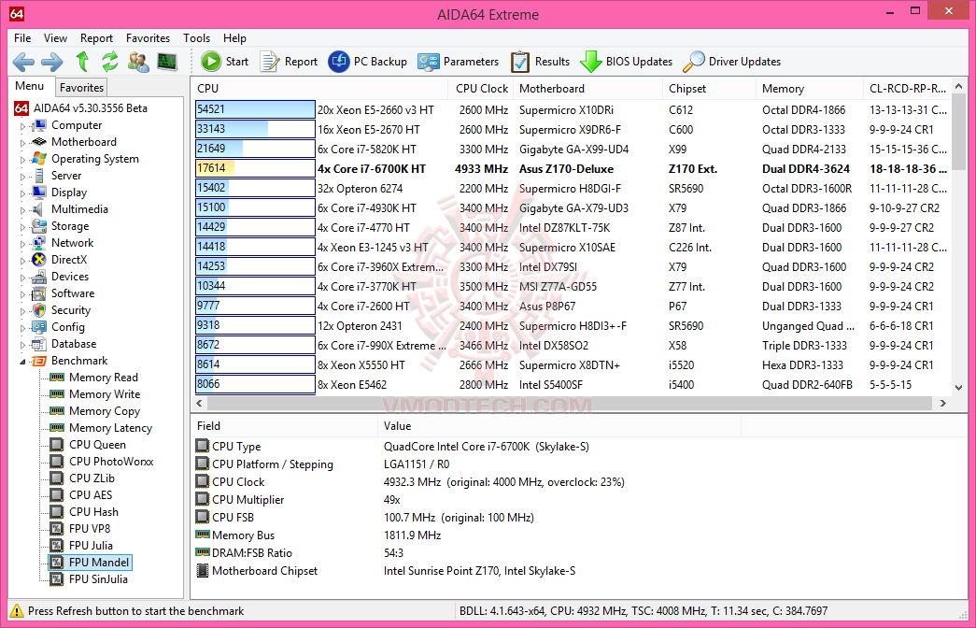Check for Driver Updates

tap(732, 62)
